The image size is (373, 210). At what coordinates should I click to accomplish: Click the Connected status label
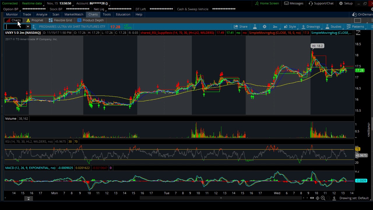point(10,3)
